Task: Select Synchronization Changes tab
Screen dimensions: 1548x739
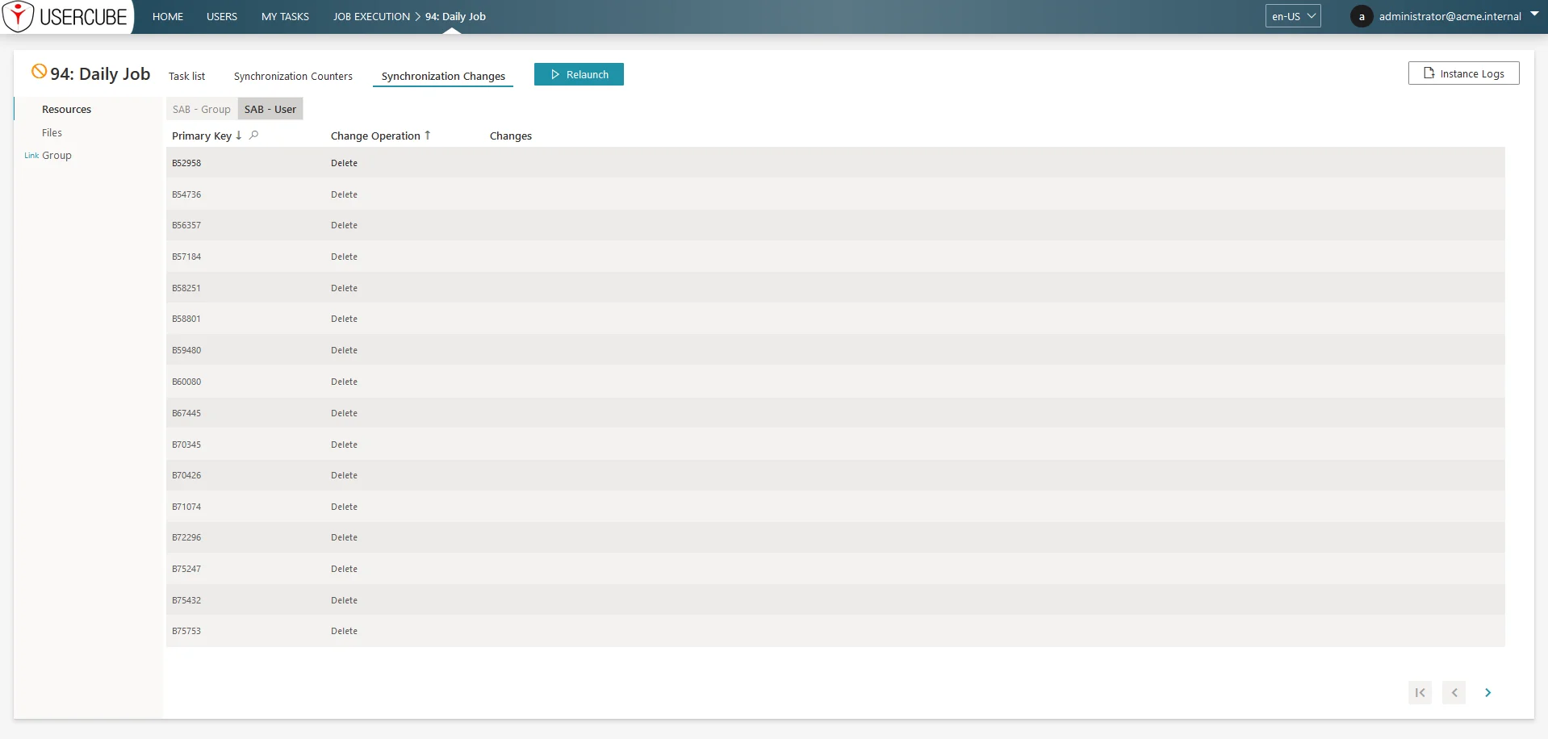Action: coord(443,76)
